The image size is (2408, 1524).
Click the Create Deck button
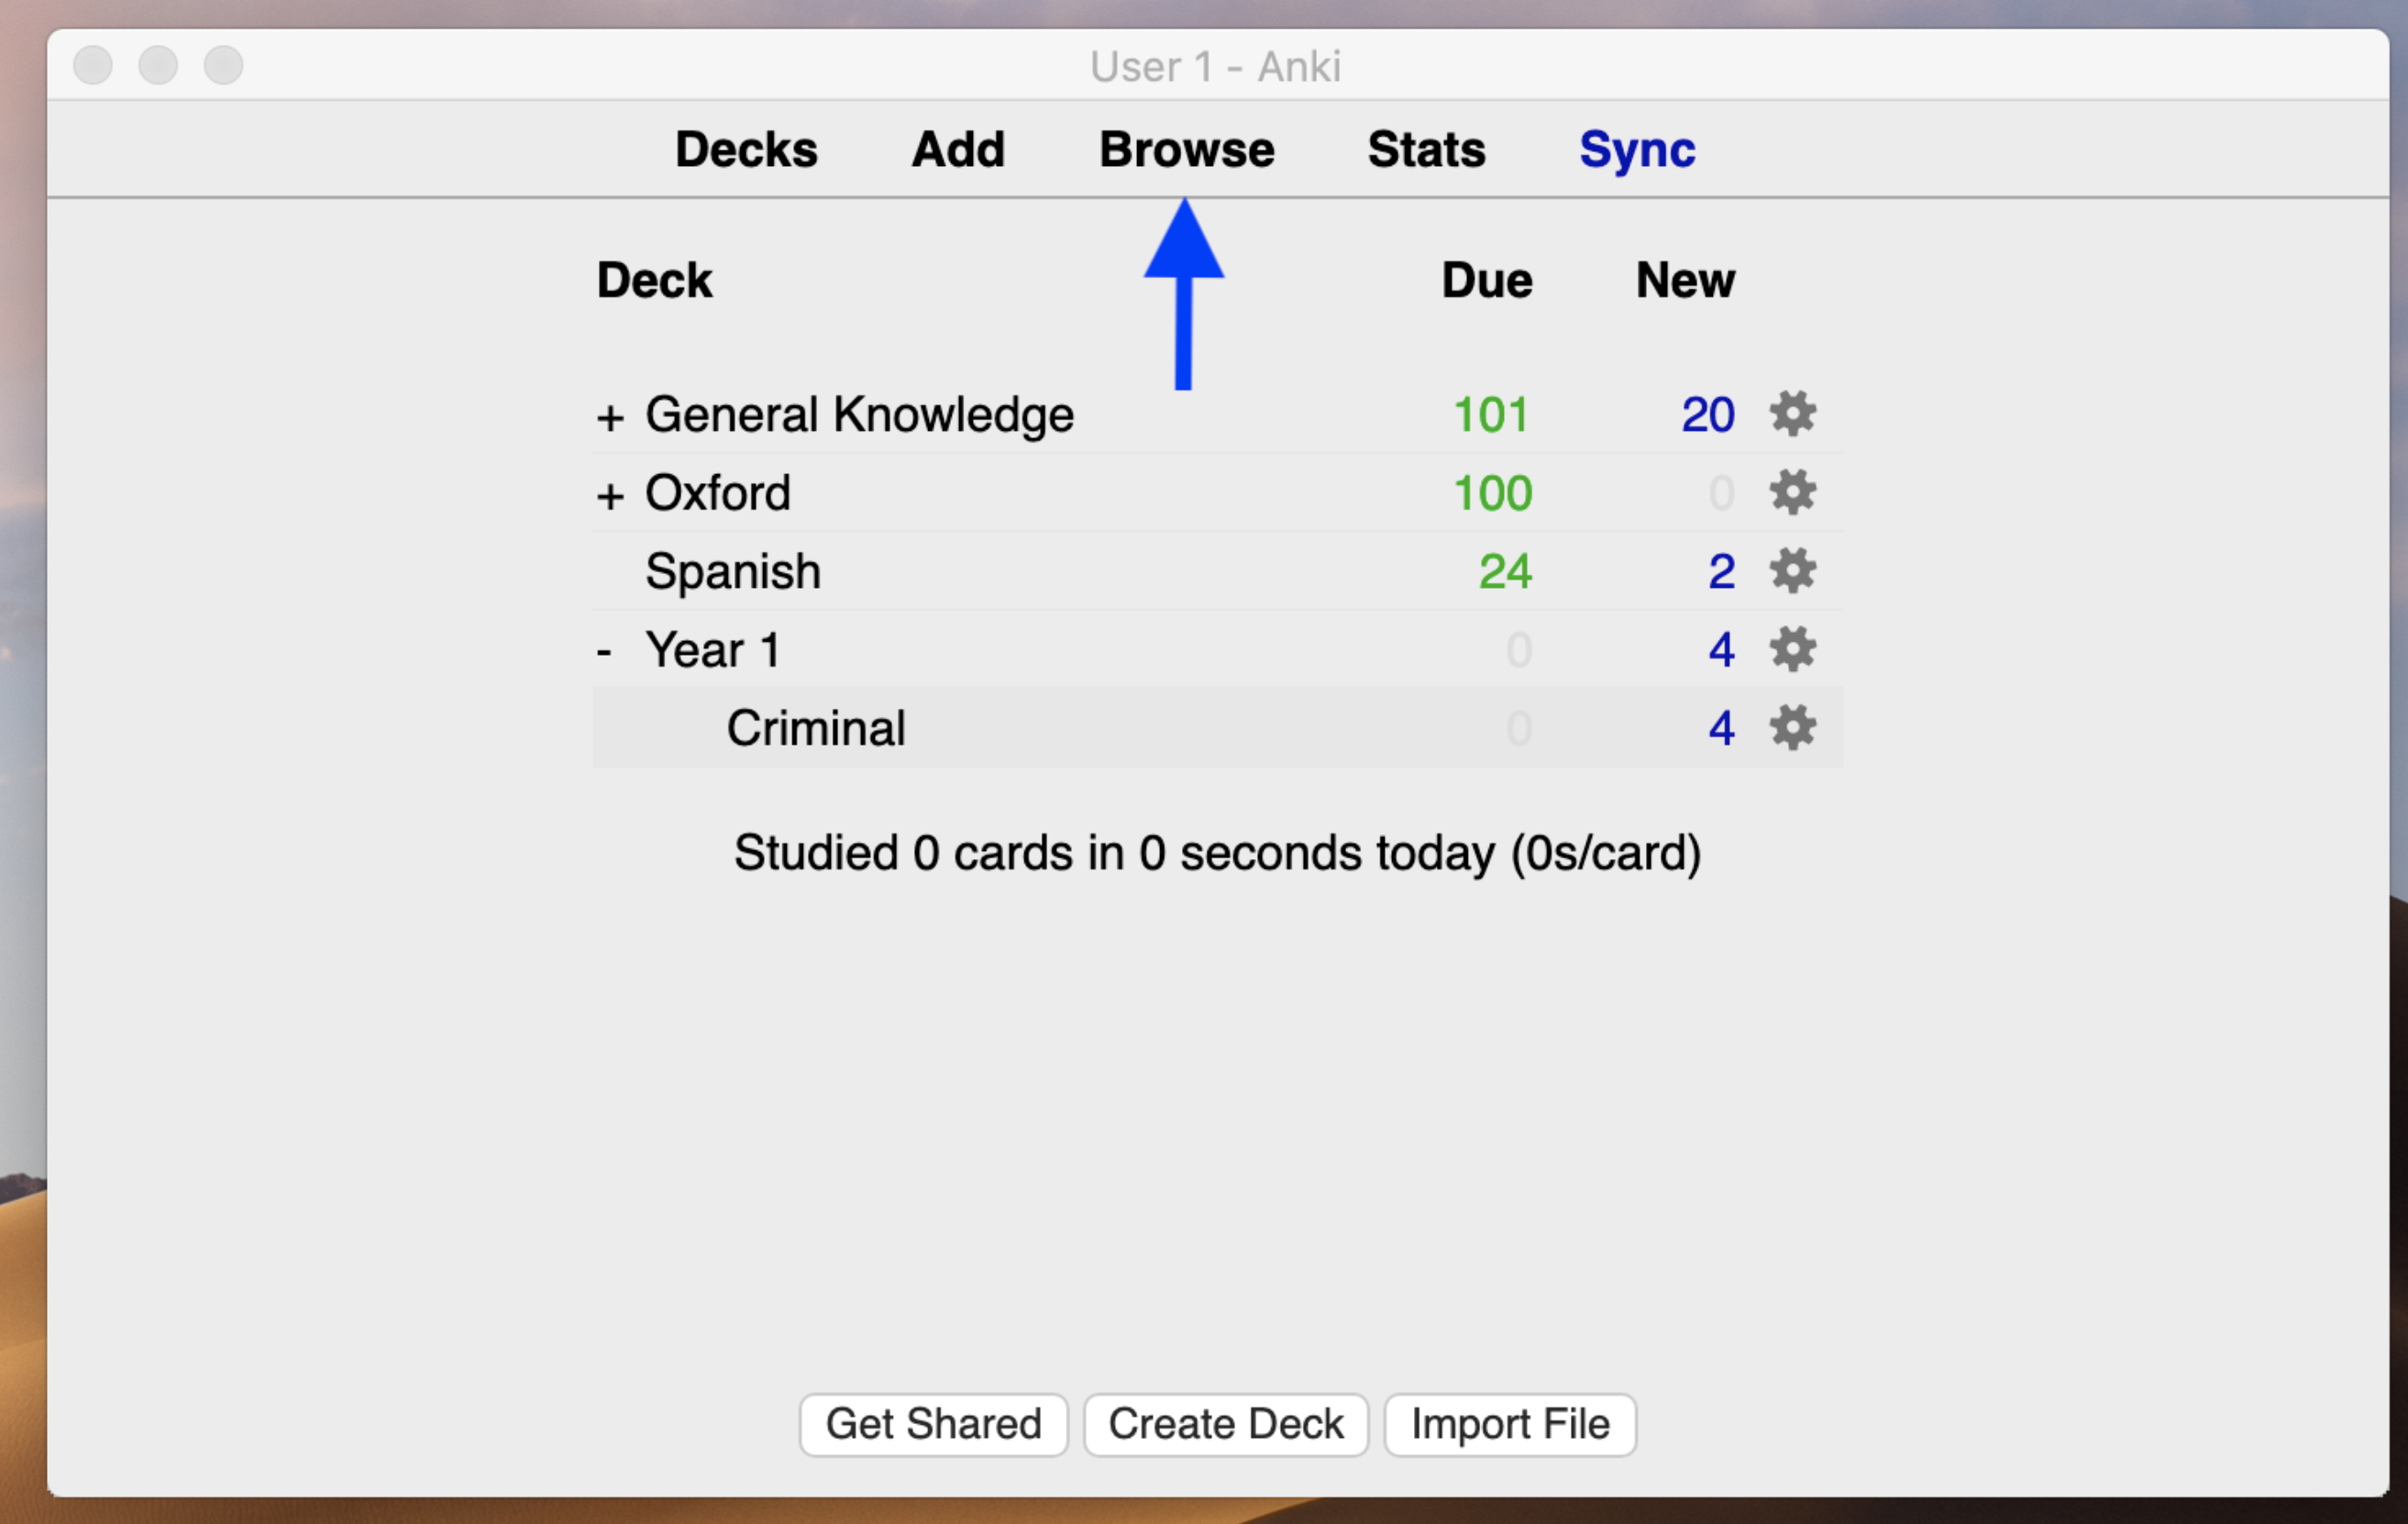coord(1225,1424)
